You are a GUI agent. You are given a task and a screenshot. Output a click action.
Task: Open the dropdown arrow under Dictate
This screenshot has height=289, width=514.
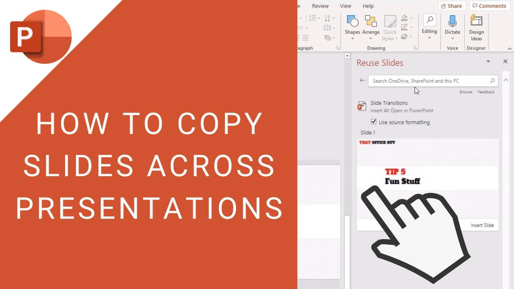(x=453, y=39)
